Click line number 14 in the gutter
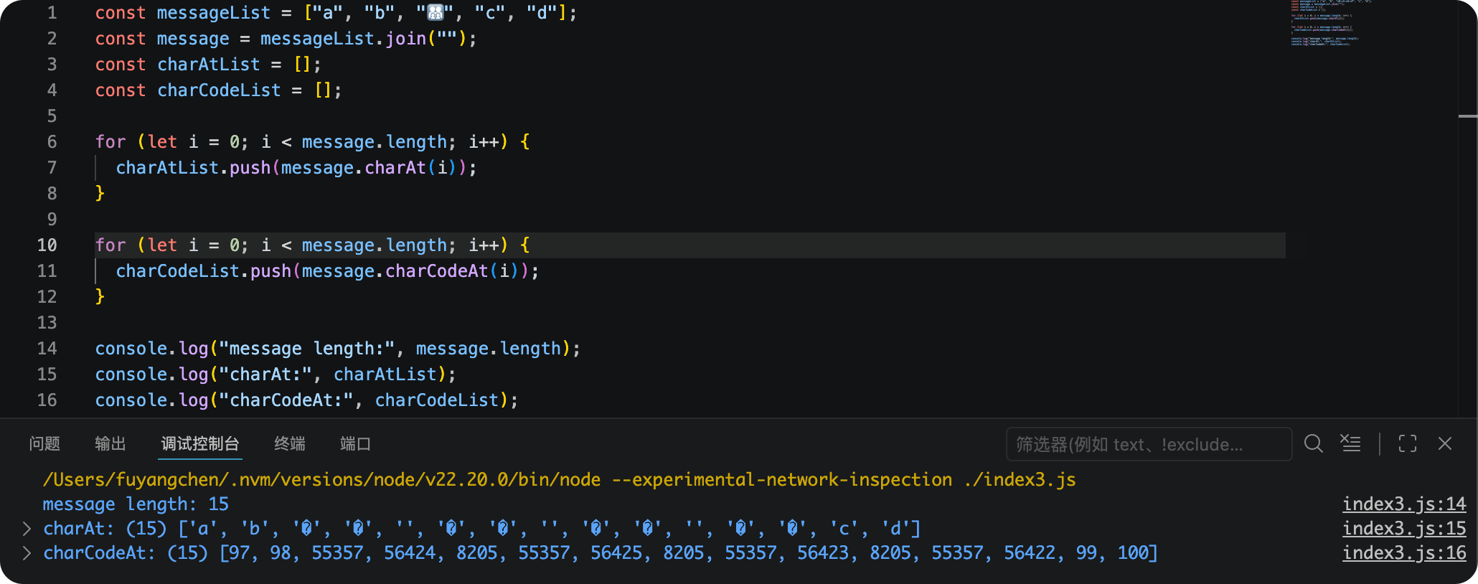The width and height of the screenshot is (1478, 584). click(x=47, y=349)
